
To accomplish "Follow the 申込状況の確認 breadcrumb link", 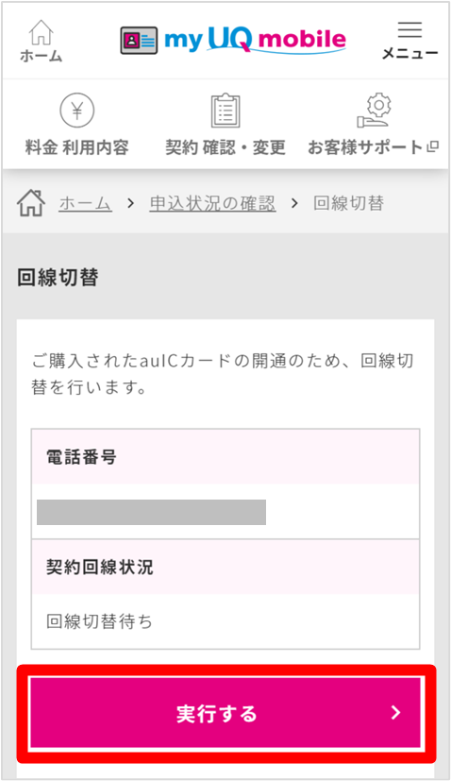I will [x=212, y=203].
